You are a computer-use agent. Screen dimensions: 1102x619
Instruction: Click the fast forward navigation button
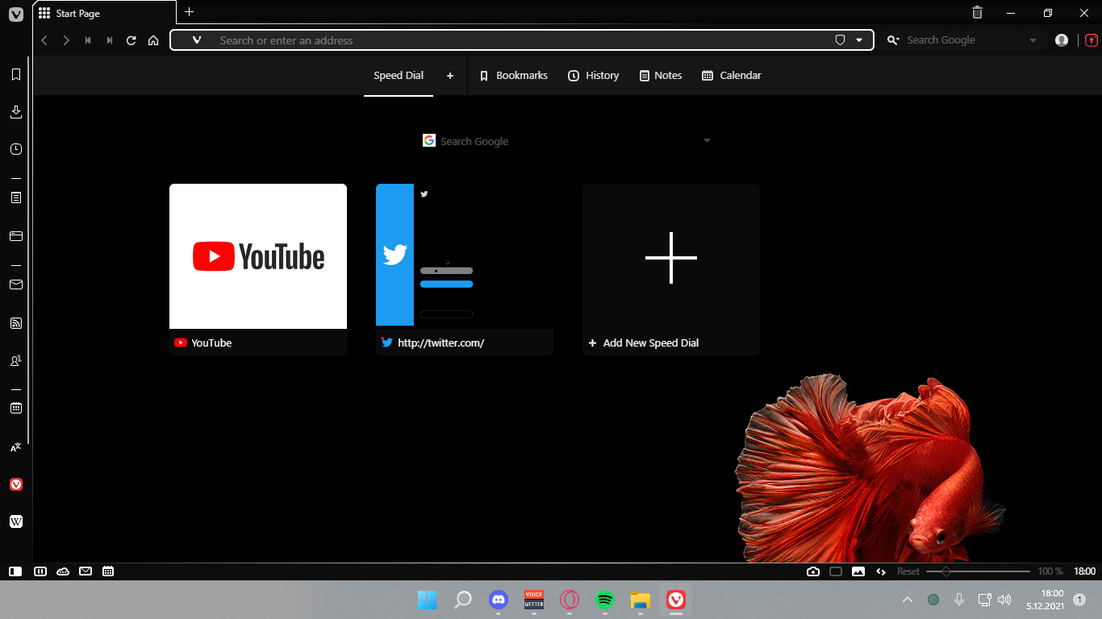[x=110, y=40]
